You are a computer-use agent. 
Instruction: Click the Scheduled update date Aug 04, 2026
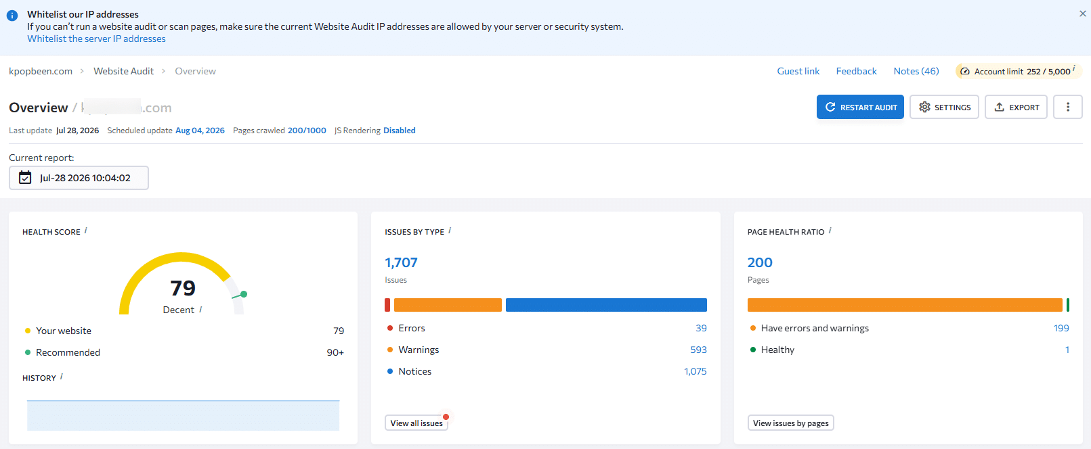click(200, 131)
